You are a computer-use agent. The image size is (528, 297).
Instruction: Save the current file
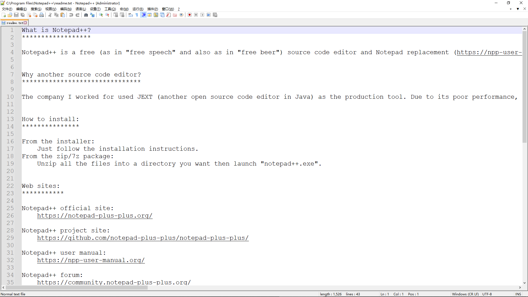16,15
